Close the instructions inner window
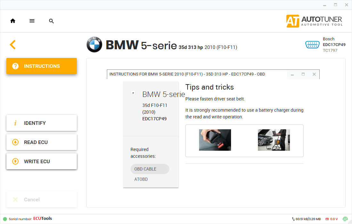This screenshot has height=224, width=352. point(314,74)
